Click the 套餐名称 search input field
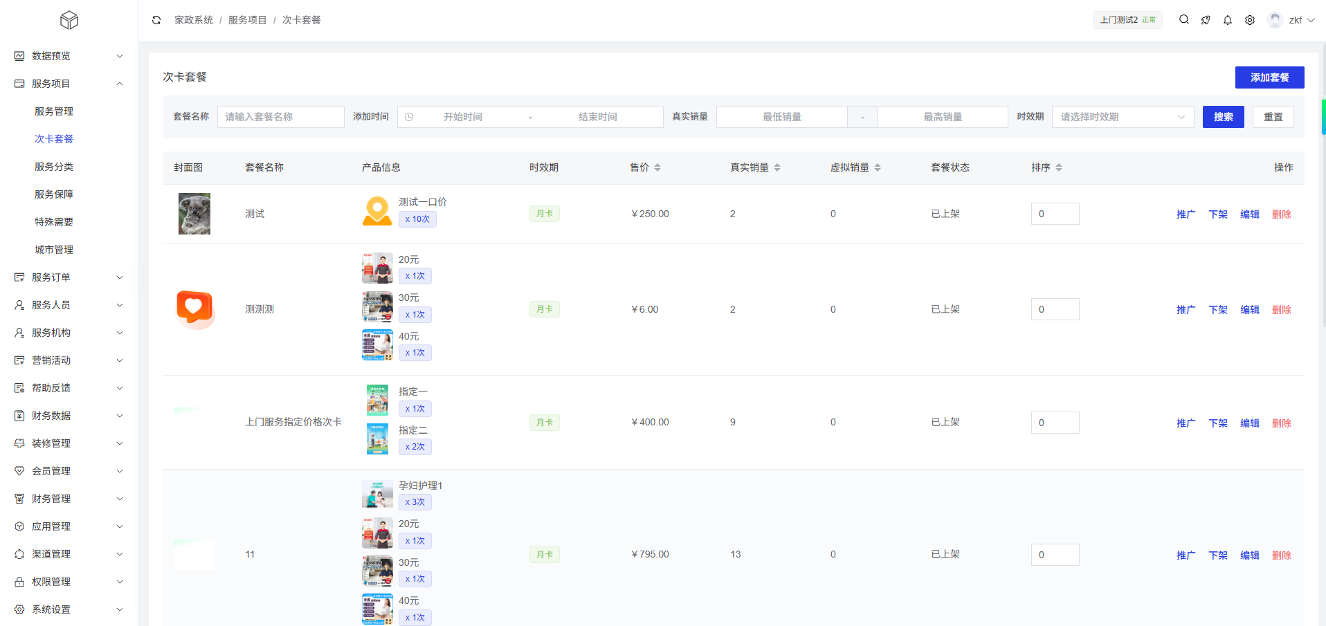This screenshot has width=1326, height=626. [280, 117]
